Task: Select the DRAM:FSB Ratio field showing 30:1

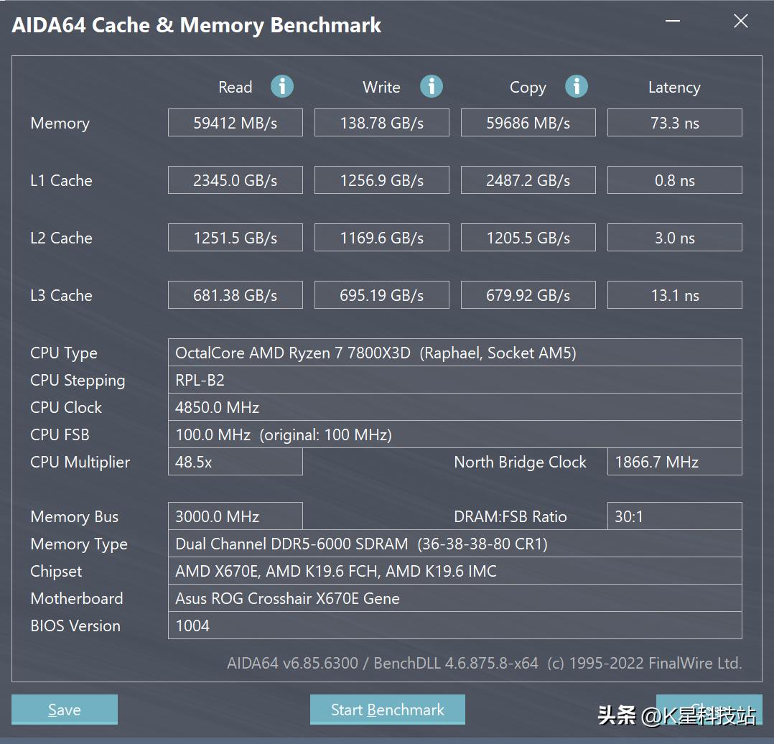Action: point(673,516)
